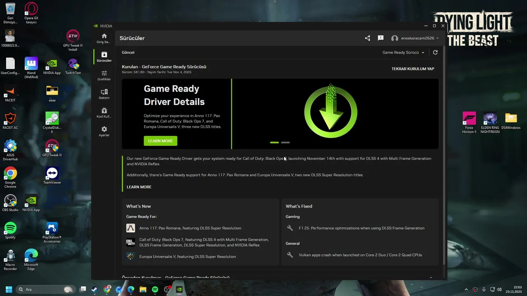Click 'Vulkan apps crash when launched' entry
527x296 pixels.
point(360,255)
